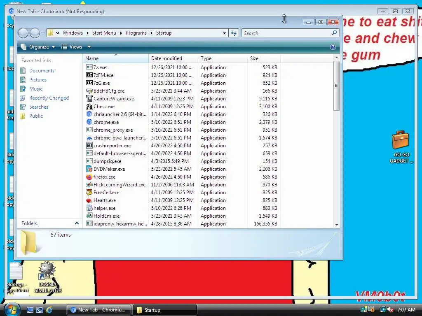Expand subfolders arrow after Windows breadcrumb

(x=87, y=33)
